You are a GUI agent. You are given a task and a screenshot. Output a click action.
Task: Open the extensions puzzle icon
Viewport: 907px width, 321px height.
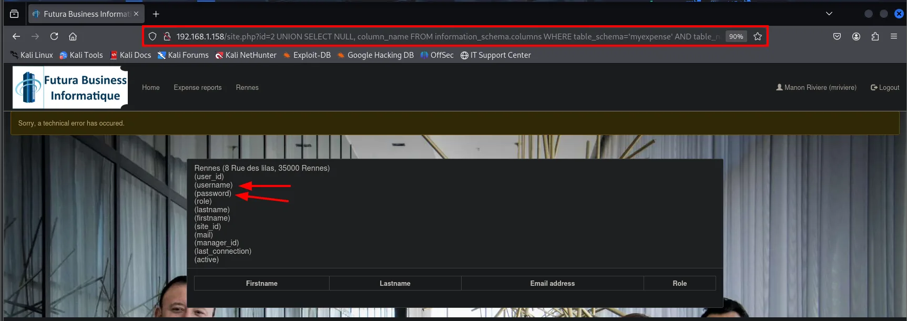(875, 36)
